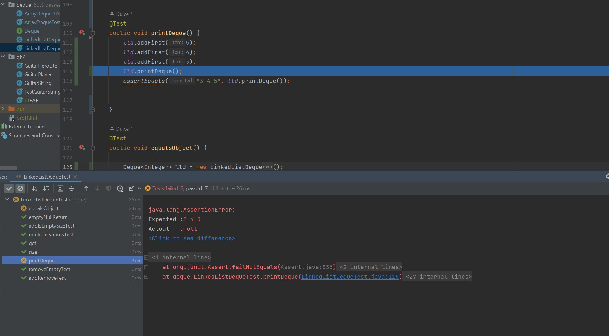Screen dimensions: 609x336
Task: Collapse all test results
Action: click(72, 188)
